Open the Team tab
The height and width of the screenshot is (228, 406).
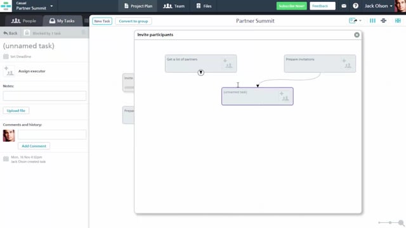174,6
